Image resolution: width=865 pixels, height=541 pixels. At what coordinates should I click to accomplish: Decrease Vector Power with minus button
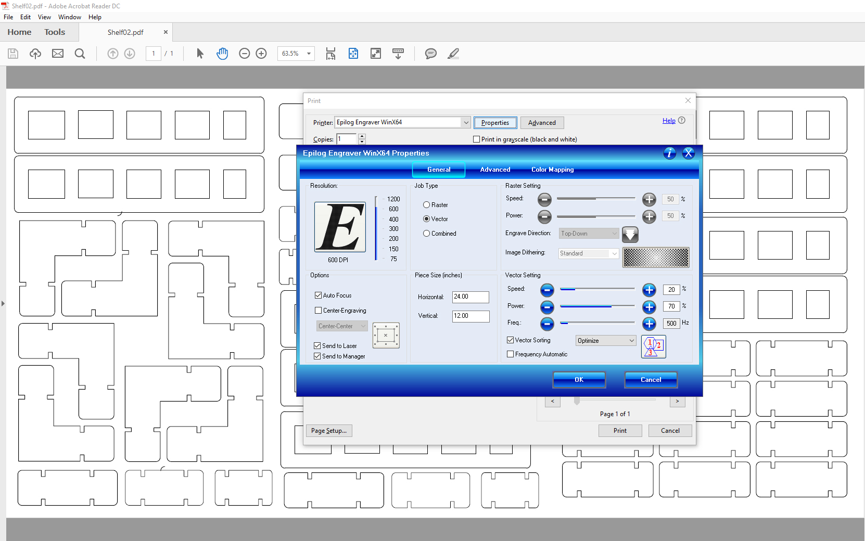pyautogui.click(x=547, y=307)
